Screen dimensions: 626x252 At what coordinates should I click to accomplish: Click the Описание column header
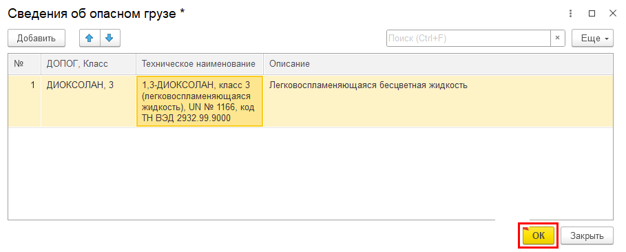(x=438, y=64)
